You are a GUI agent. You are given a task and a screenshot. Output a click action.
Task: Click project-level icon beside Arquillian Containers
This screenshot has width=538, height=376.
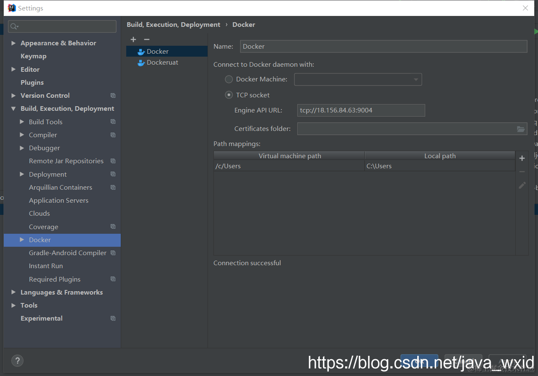coord(113,187)
